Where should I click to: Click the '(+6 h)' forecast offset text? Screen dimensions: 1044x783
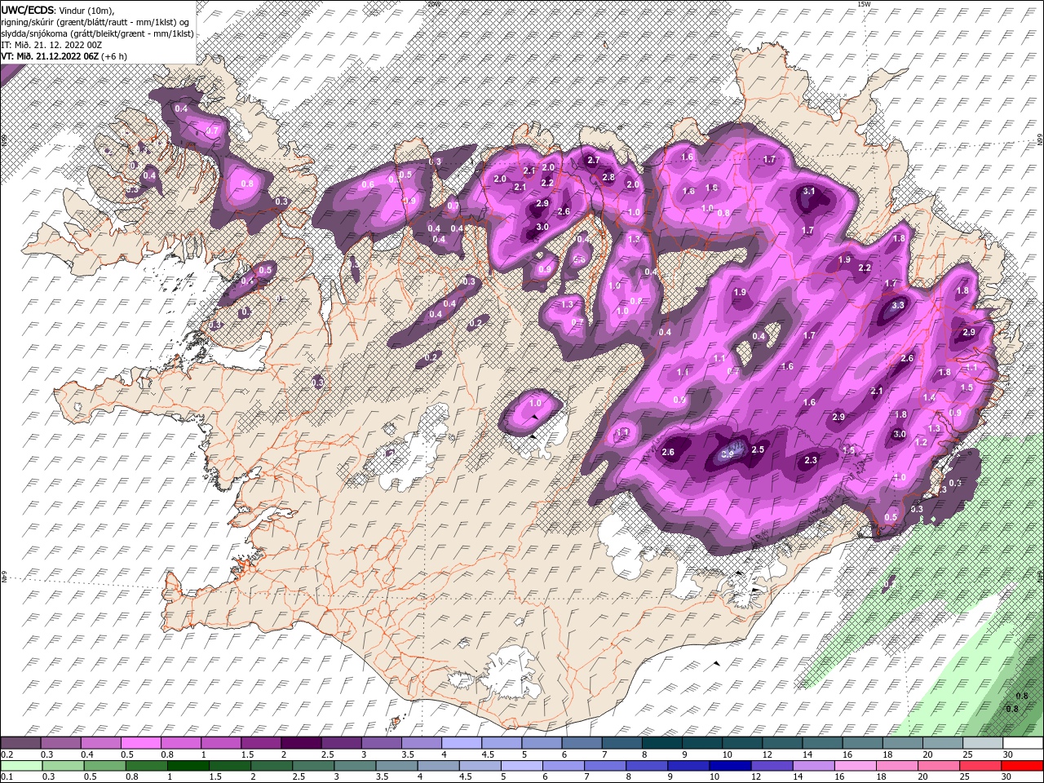[113, 56]
